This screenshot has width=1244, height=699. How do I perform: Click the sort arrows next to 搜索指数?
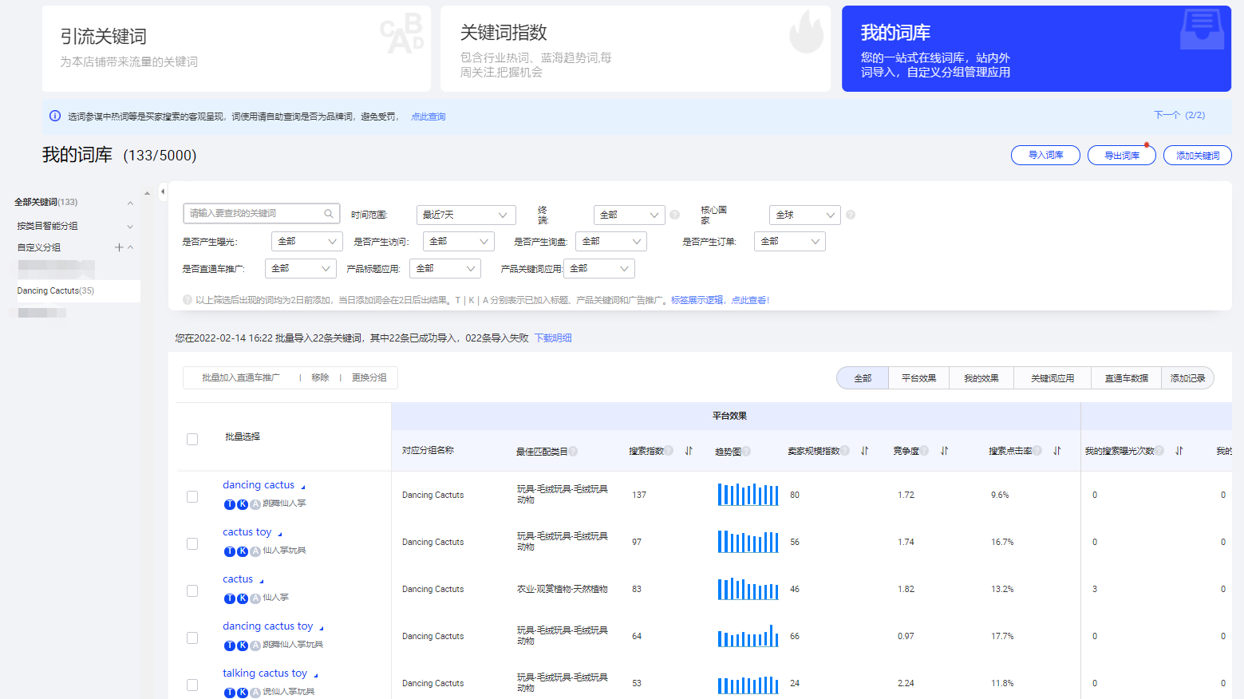689,451
